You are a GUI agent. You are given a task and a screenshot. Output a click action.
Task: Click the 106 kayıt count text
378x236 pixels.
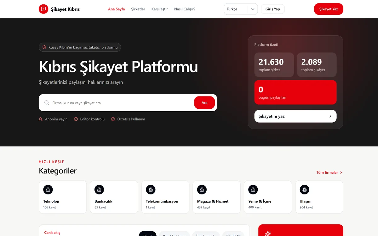pos(49,207)
